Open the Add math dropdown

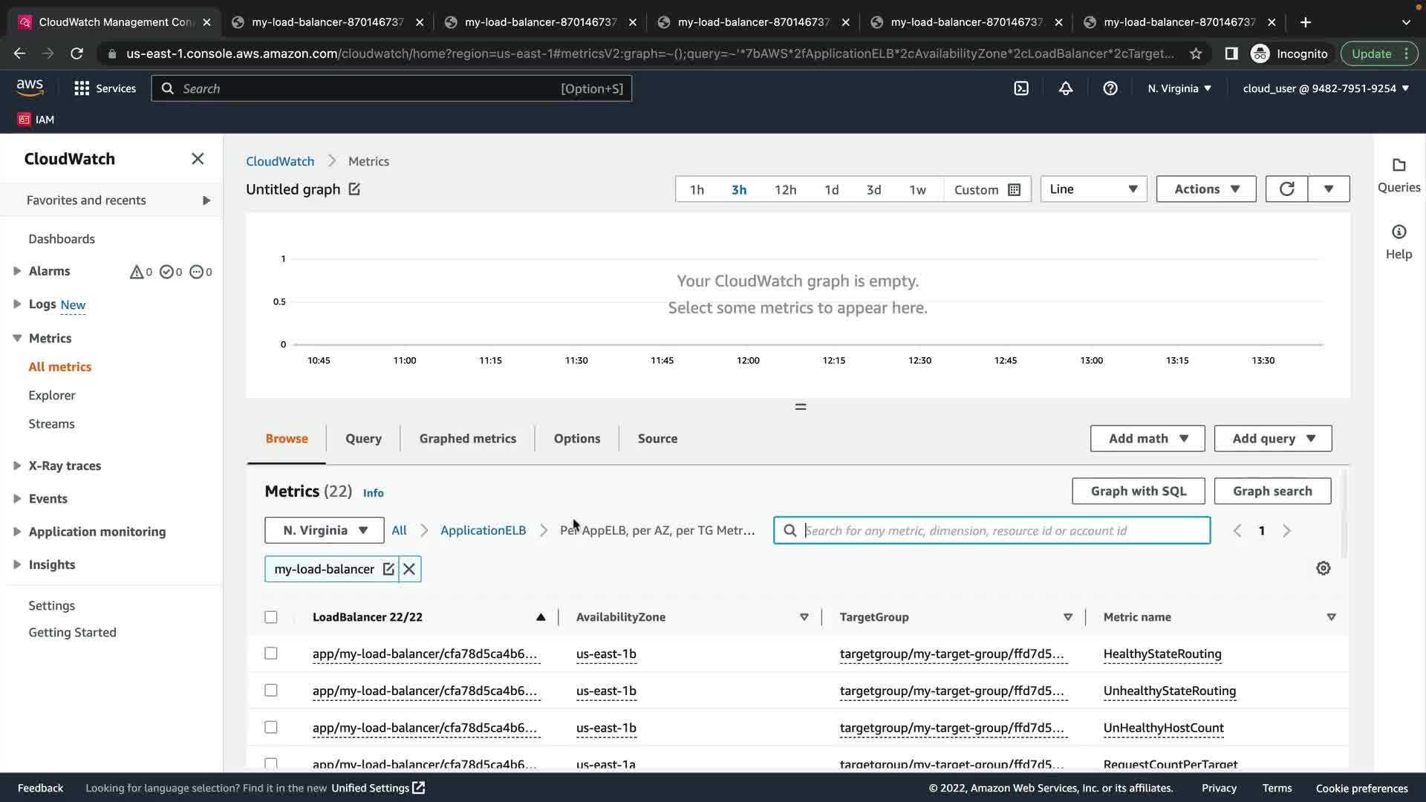pos(1147,438)
